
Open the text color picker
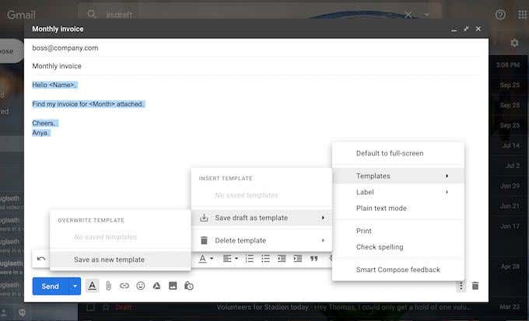[205, 259]
